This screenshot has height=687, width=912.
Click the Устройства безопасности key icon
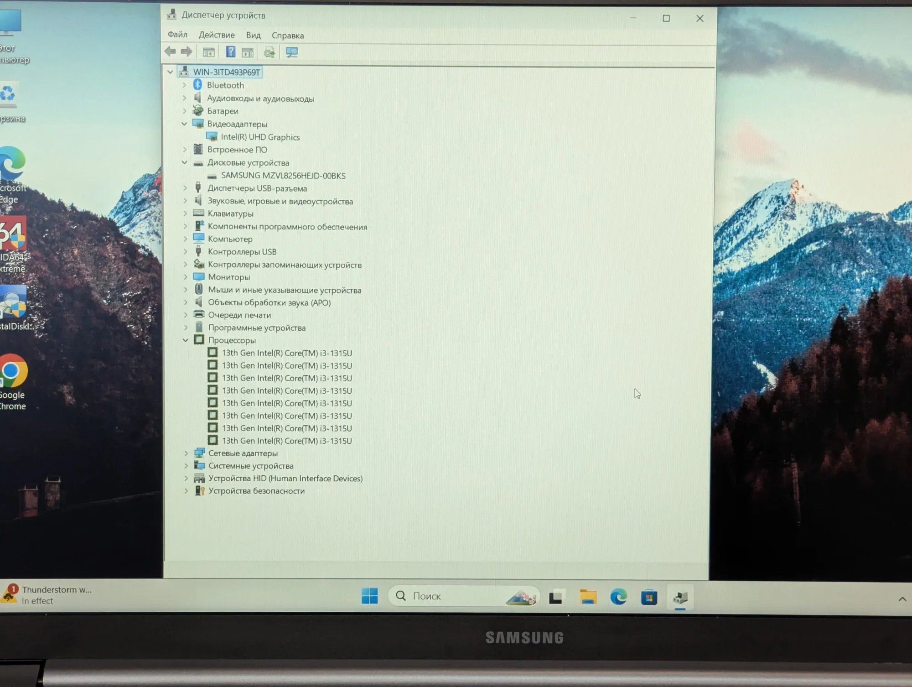[200, 490]
